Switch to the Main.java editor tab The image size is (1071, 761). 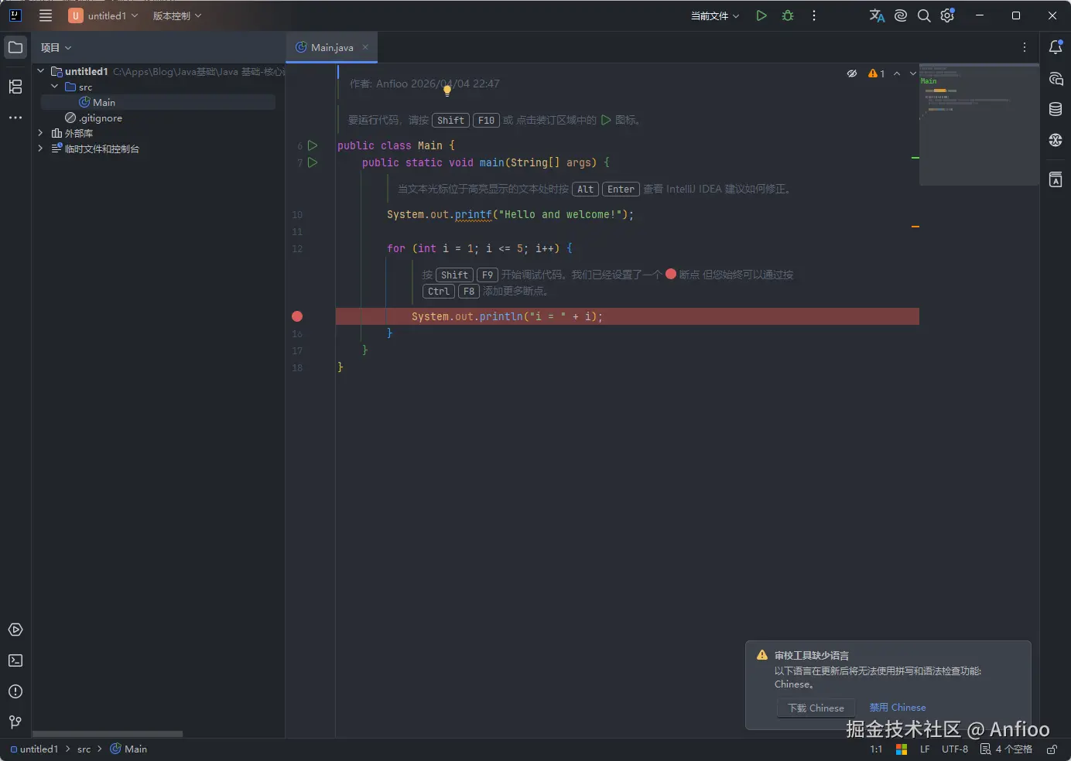click(332, 47)
